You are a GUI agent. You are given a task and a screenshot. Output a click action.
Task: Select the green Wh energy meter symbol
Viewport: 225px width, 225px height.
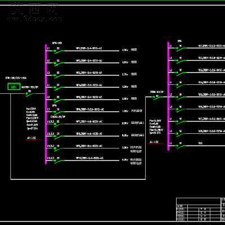coord(14,87)
